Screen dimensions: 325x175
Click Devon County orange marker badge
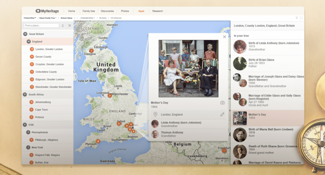(x=32, y=57)
